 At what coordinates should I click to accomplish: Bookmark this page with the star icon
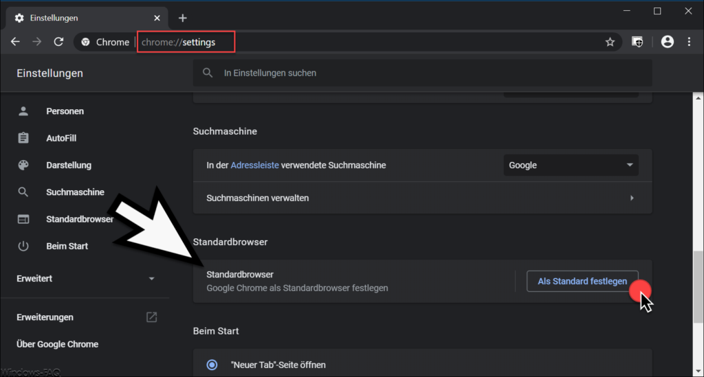point(610,42)
